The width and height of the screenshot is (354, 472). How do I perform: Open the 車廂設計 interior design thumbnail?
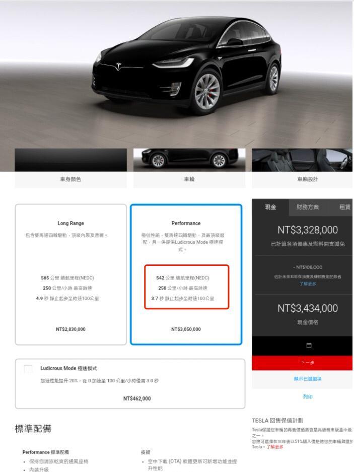[302, 168]
